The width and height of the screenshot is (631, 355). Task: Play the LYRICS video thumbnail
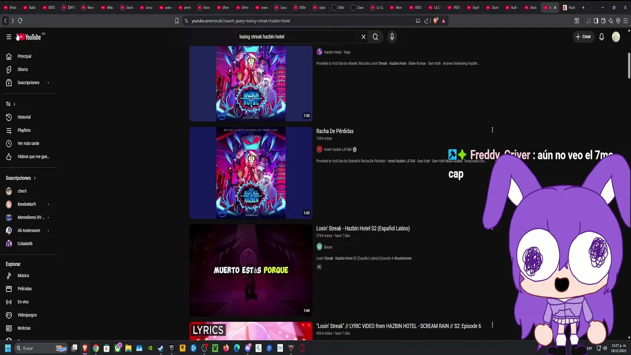point(251,331)
